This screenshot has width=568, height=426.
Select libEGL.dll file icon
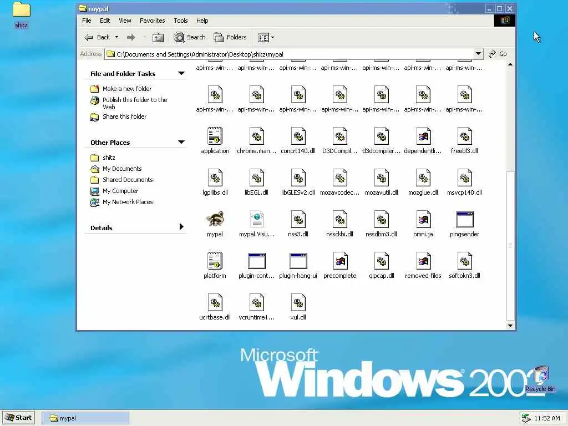pos(256,177)
